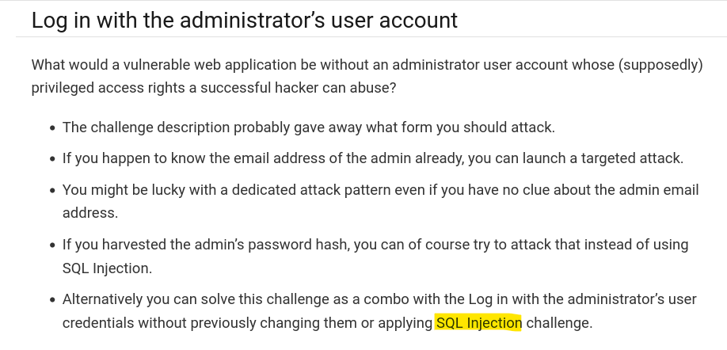Click the highlighted "SQL Injection" text

coord(478,323)
